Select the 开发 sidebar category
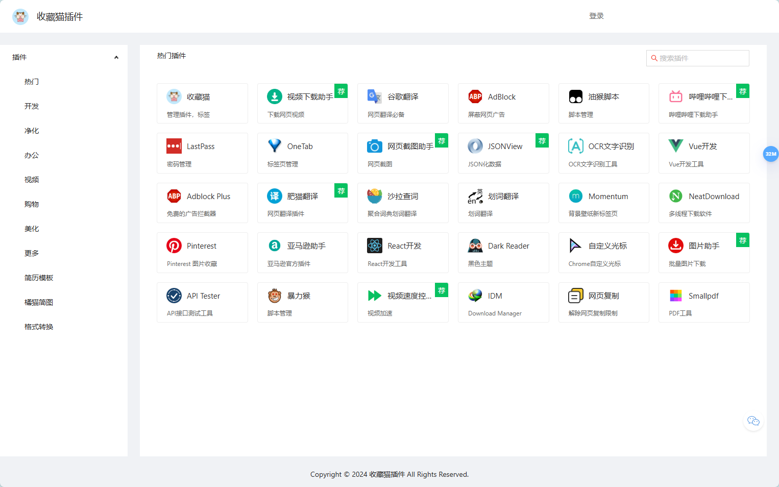779x487 pixels. (32, 106)
